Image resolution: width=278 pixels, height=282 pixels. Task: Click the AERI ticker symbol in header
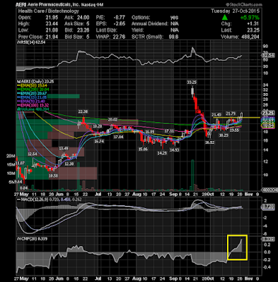(21, 5)
